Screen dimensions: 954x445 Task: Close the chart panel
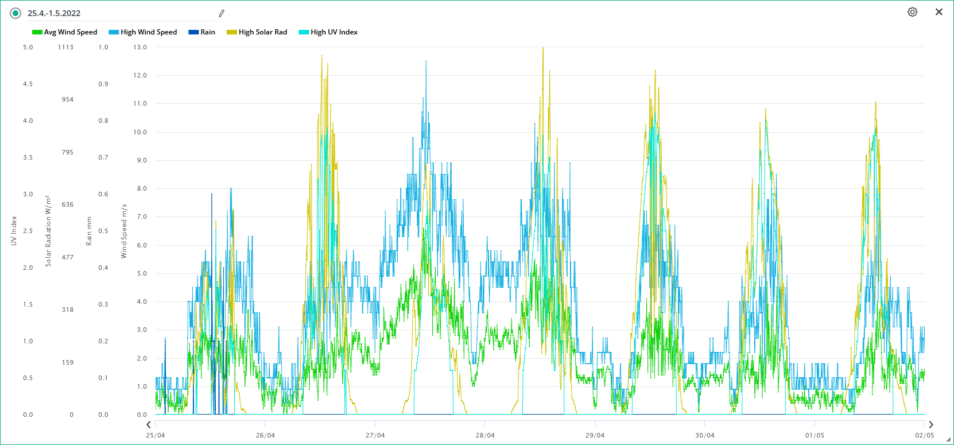(x=939, y=12)
